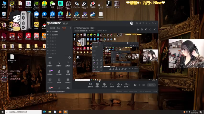Screen dimensions: 204x114
Task: Click the unlock padlock icon above the preview
Action: click(x=142, y=29)
